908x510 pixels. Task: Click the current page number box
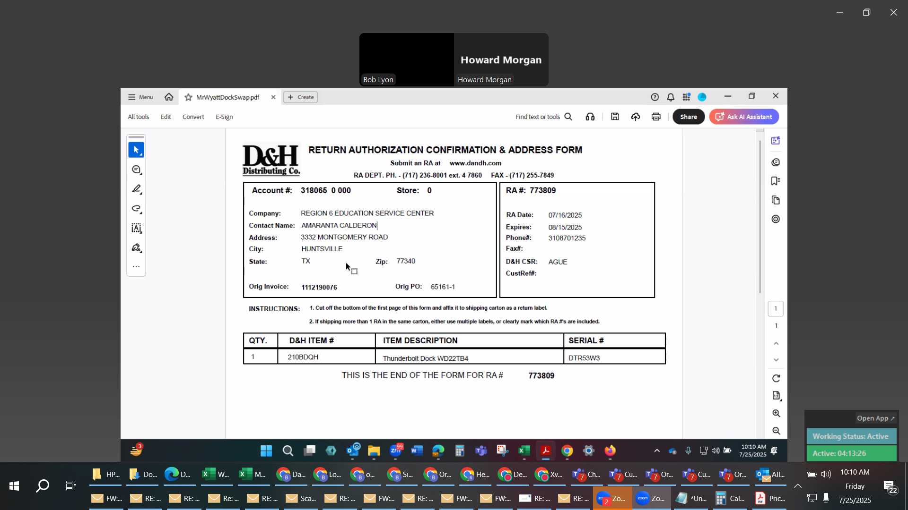pyautogui.click(x=776, y=308)
